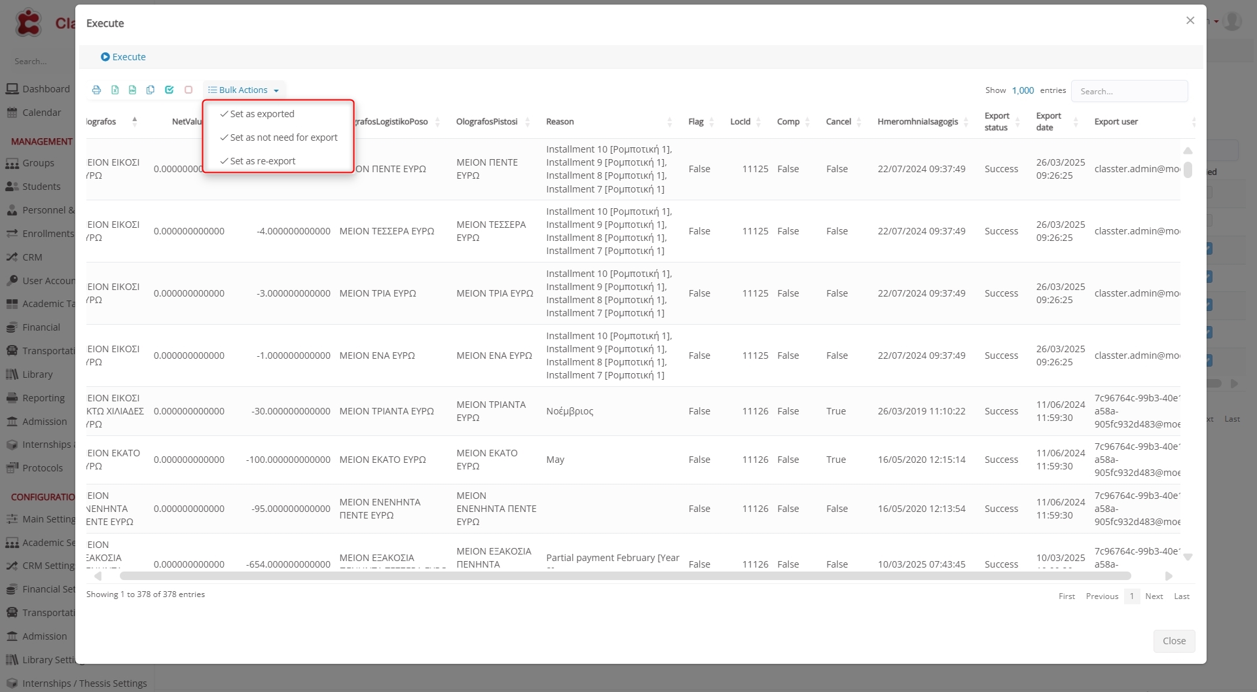The width and height of the screenshot is (1257, 692).
Task: Click the vertical scroll down arrow
Action: [1188, 557]
